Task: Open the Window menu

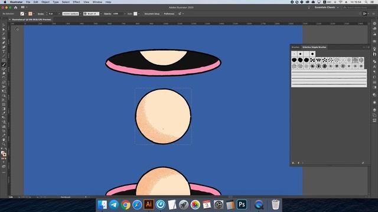Action: point(97,2)
